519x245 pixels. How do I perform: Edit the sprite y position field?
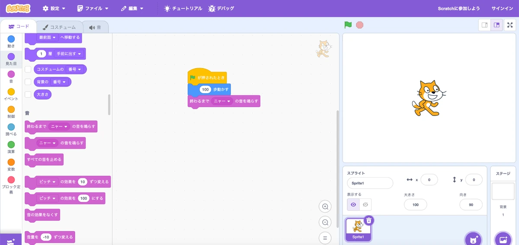coord(474,180)
